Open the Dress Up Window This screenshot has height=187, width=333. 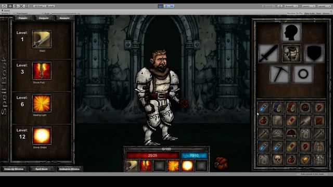[14, 169]
